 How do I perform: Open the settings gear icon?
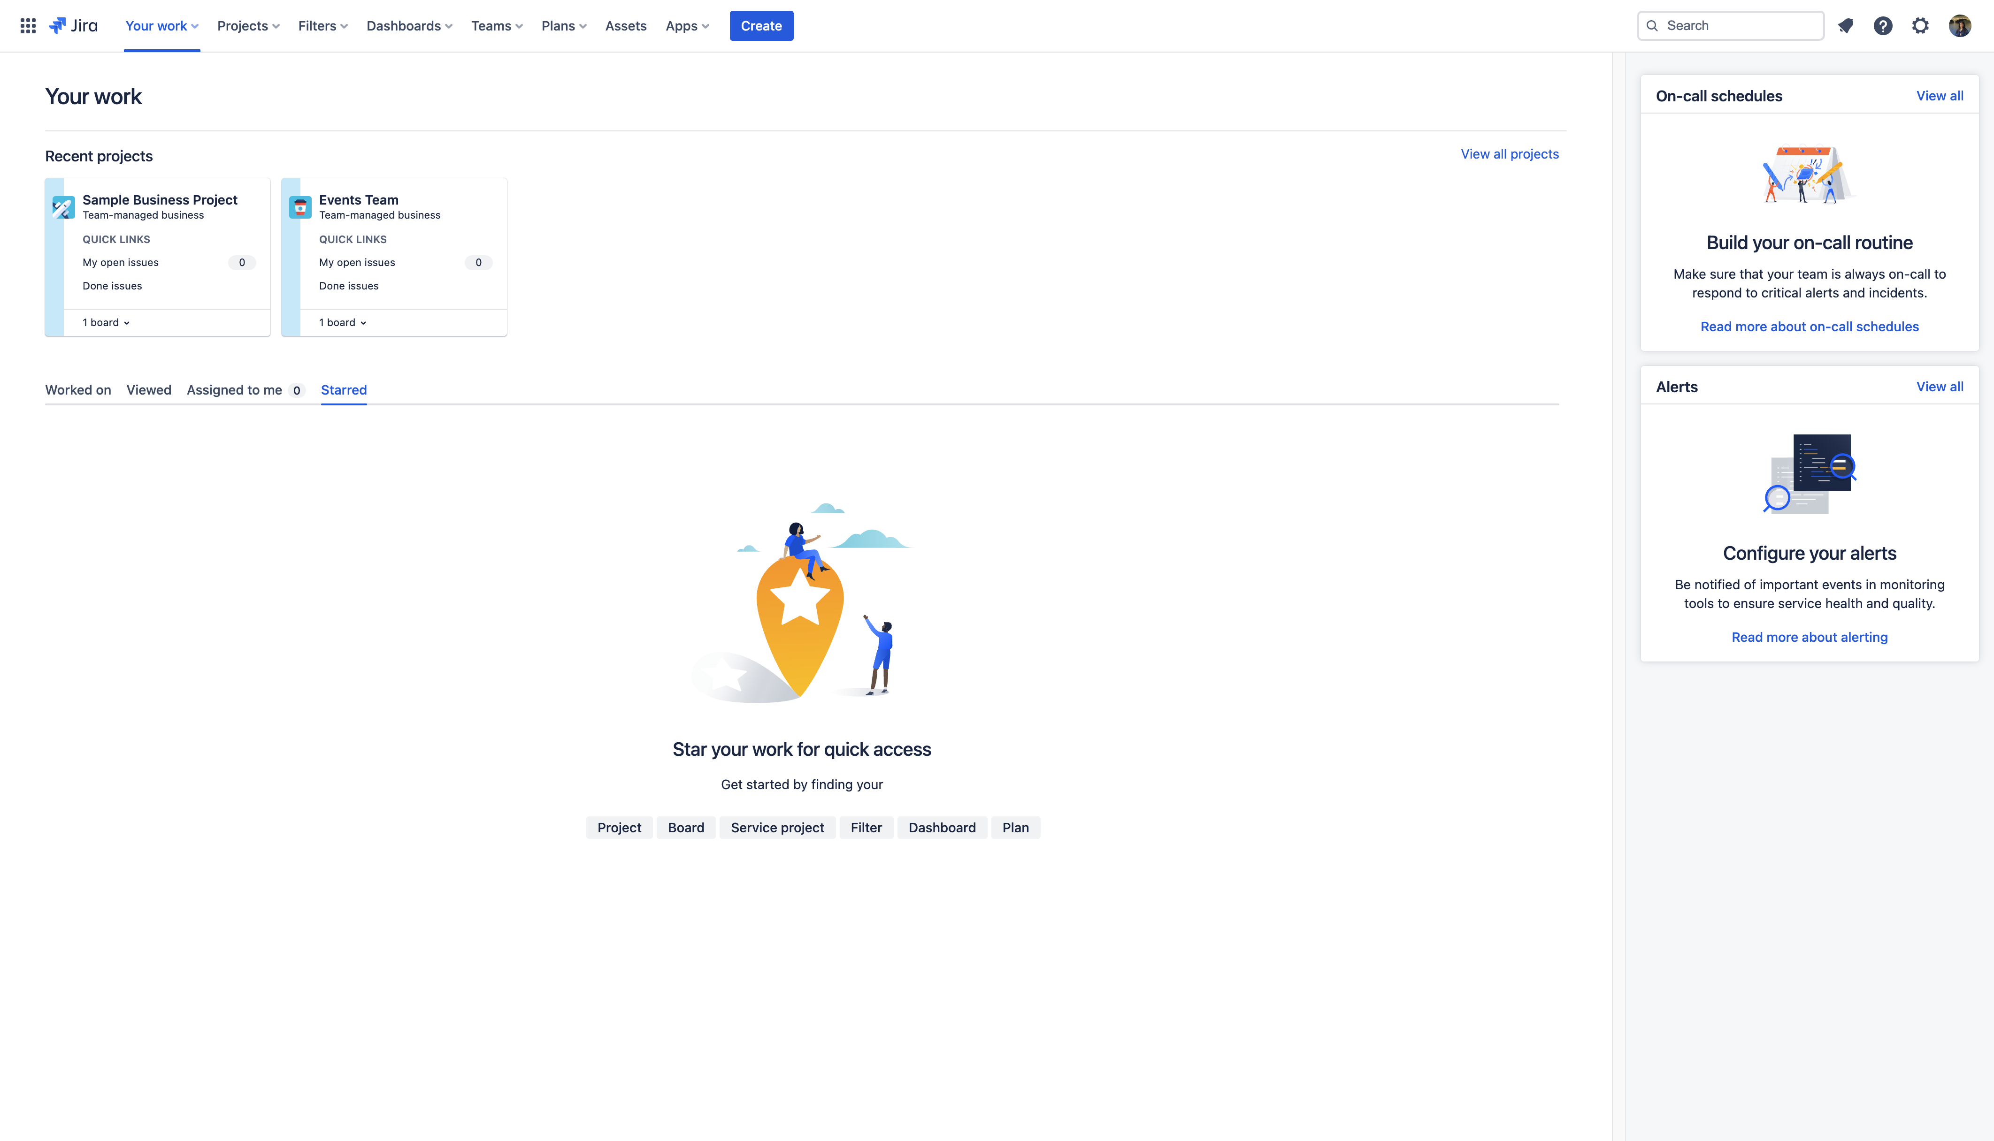pos(1920,24)
